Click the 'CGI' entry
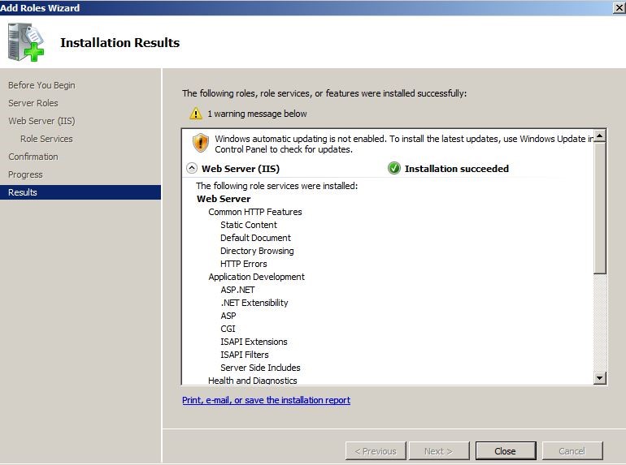The width and height of the screenshot is (626, 465). pyautogui.click(x=228, y=329)
